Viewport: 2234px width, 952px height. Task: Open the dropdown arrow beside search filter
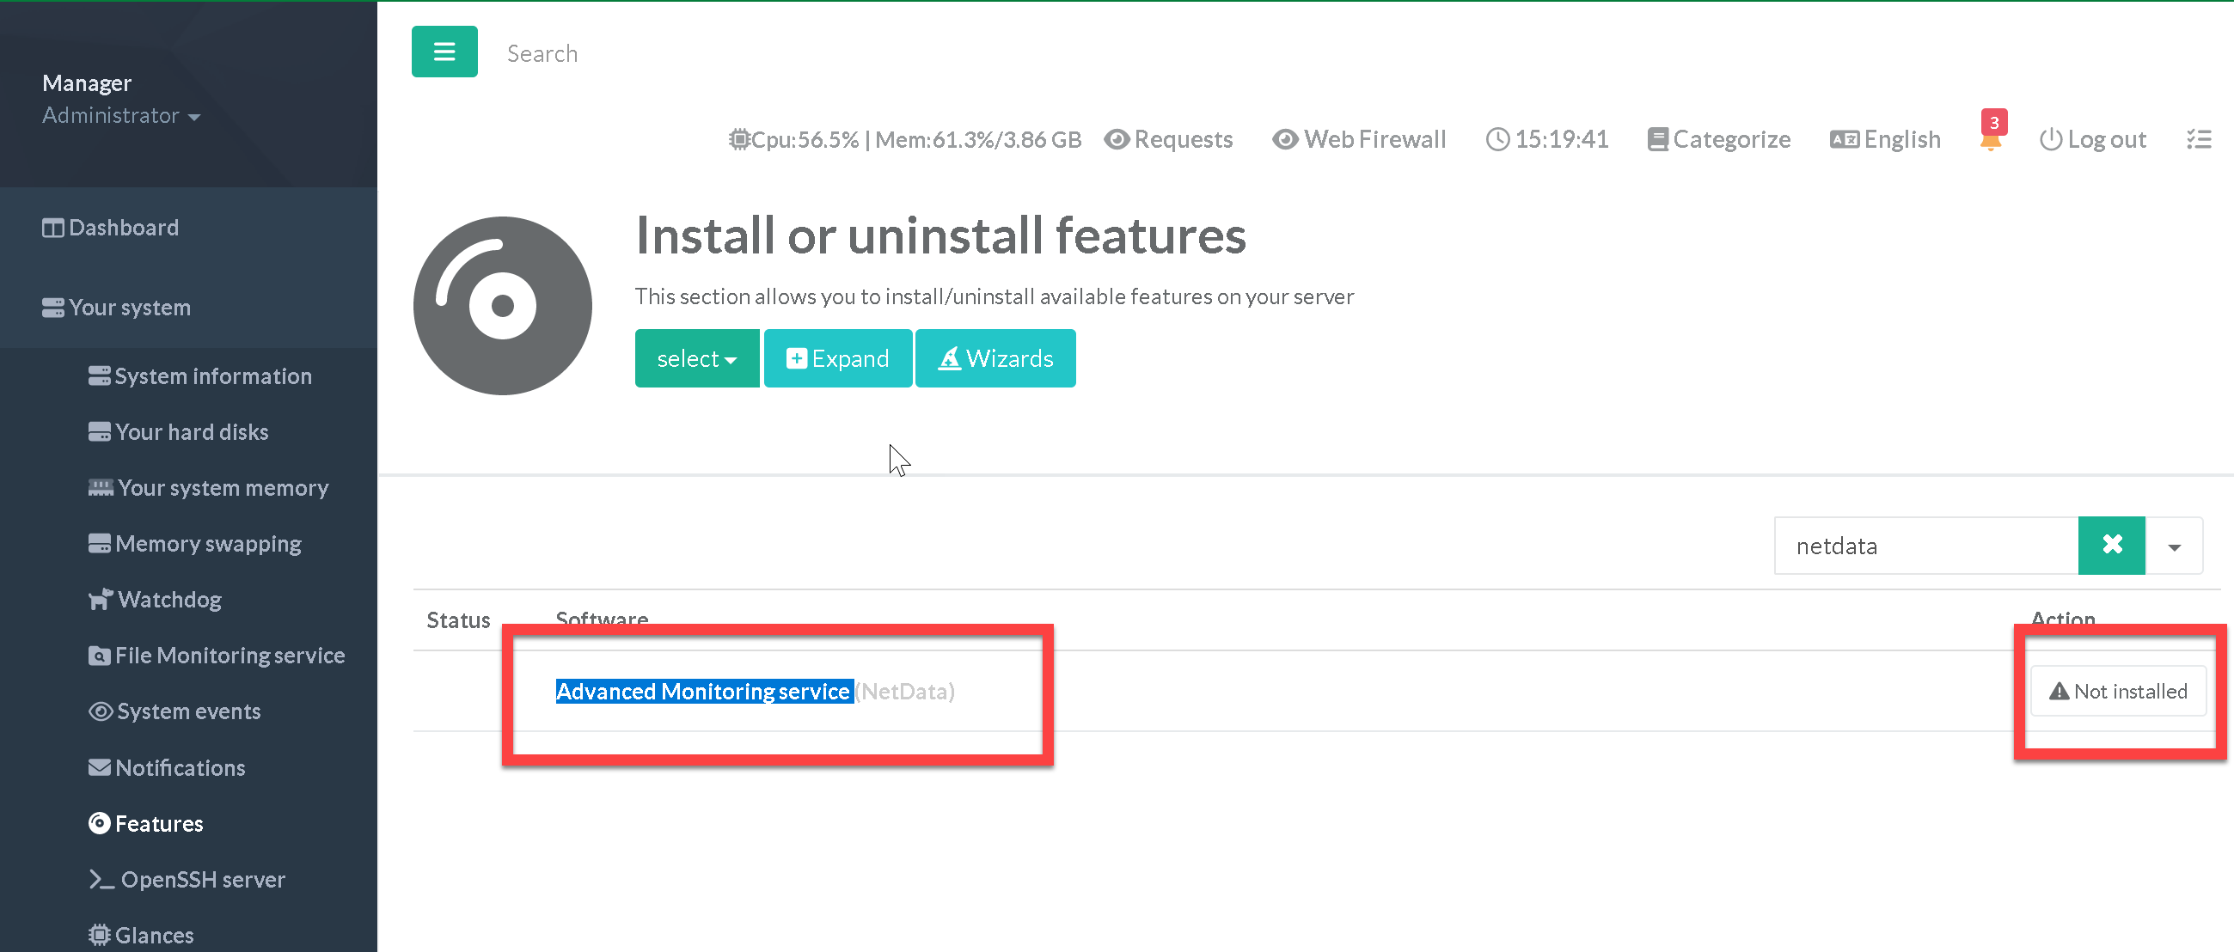coord(2174,547)
